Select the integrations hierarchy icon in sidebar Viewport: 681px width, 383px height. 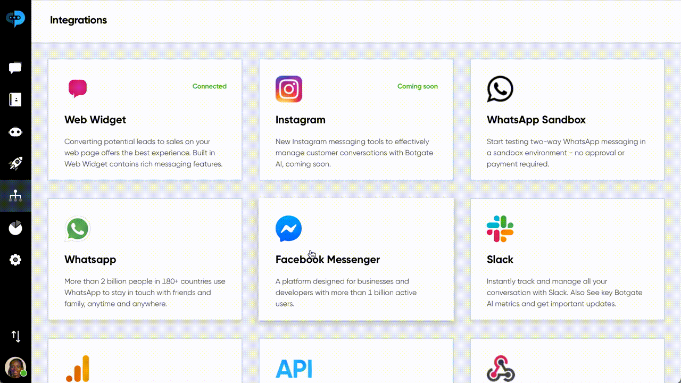point(15,196)
